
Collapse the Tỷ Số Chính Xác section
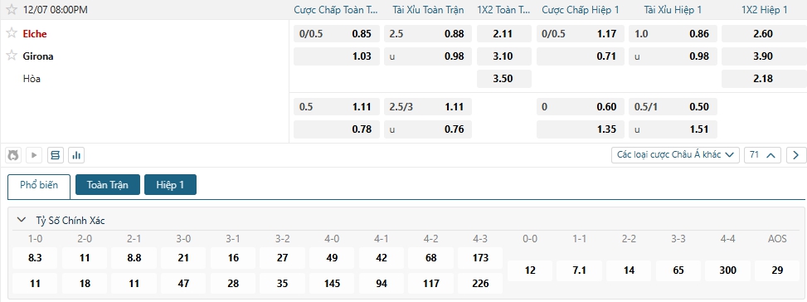click(x=21, y=220)
